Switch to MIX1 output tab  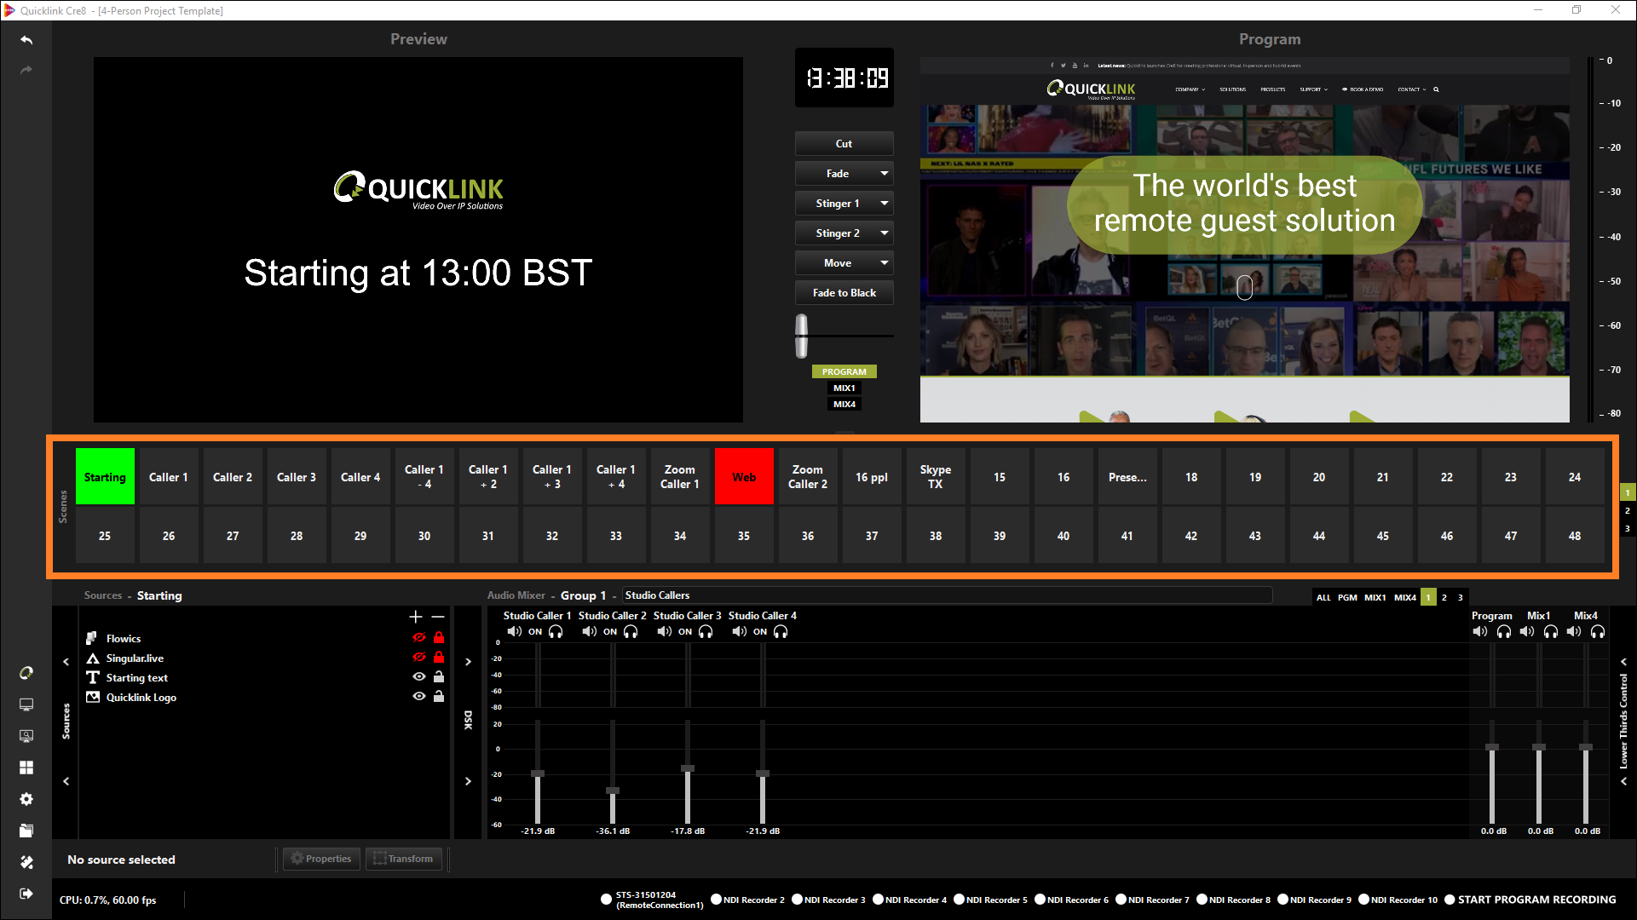pyautogui.click(x=844, y=388)
